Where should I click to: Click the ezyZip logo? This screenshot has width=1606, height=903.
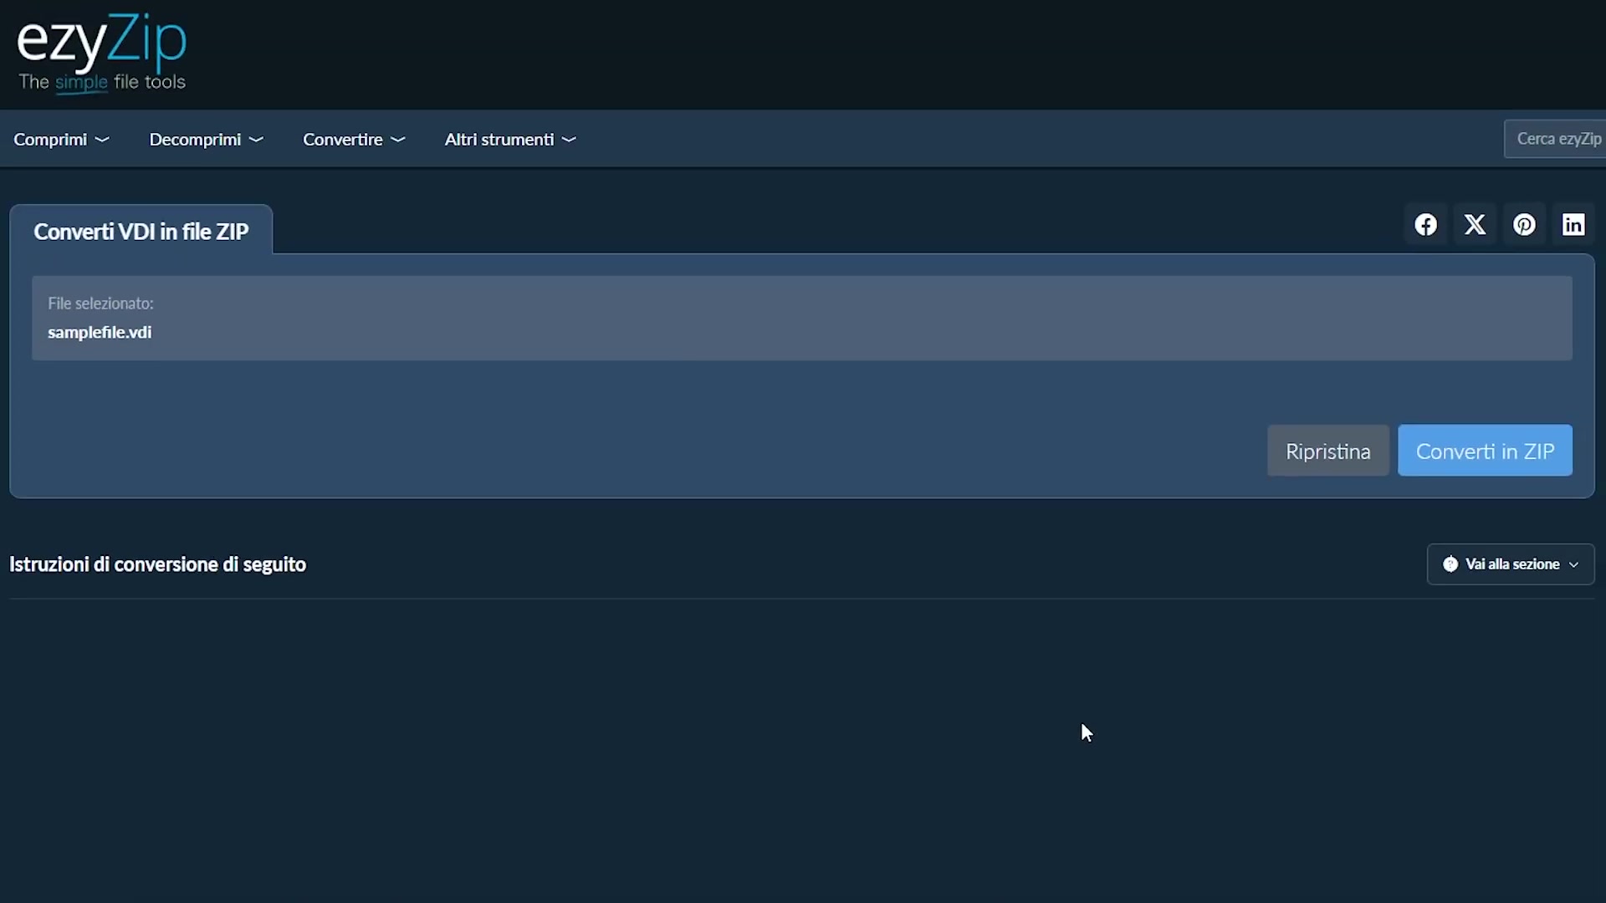[x=101, y=53]
